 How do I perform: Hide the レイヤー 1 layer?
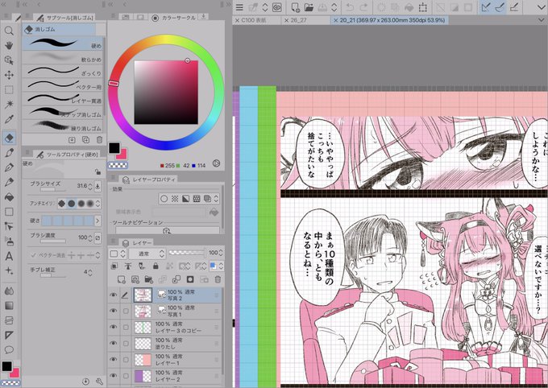[x=114, y=359]
